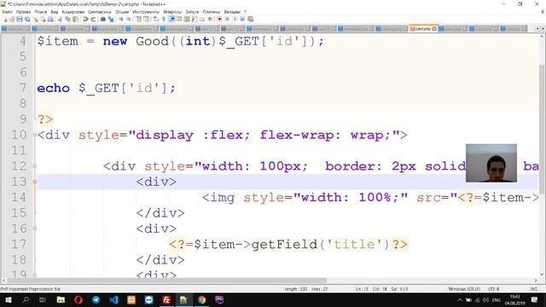Open the Вкладки menu
Viewport: 546px width, 307px height.
click(232, 12)
